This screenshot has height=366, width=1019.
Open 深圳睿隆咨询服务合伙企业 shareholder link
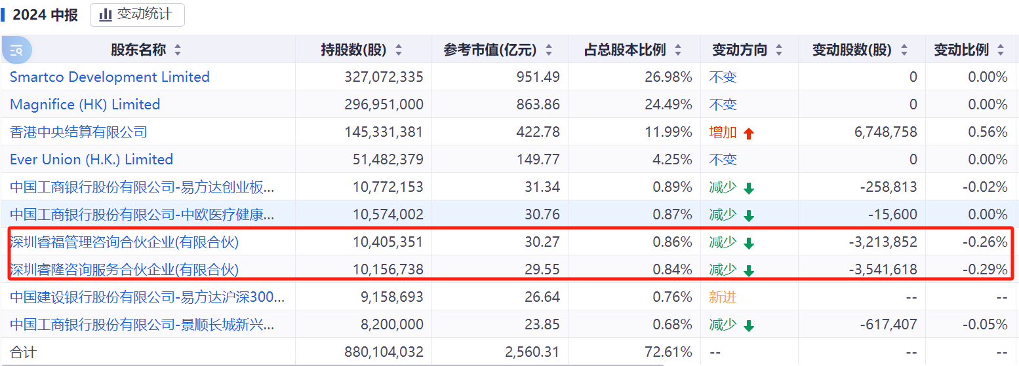[124, 269]
